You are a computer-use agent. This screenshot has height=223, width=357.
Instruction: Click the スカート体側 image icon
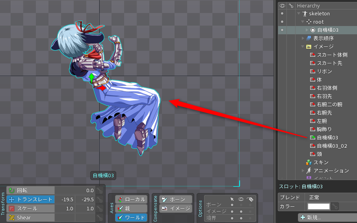pyautogui.click(x=312, y=55)
